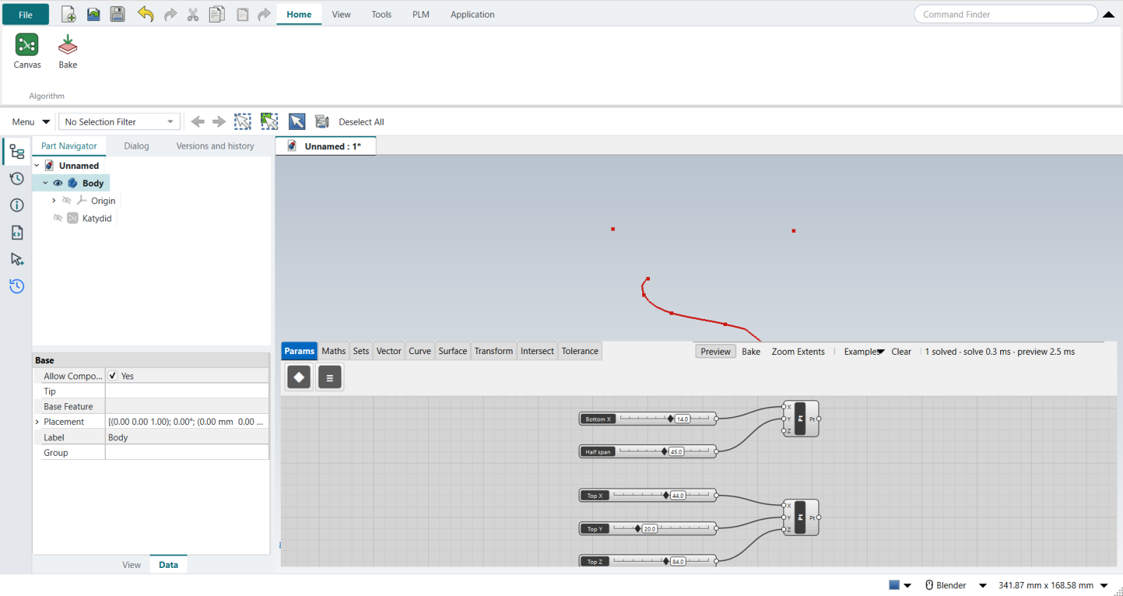Show the hidden Origin item
The height and width of the screenshot is (596, 1123).
pos(67,201)
